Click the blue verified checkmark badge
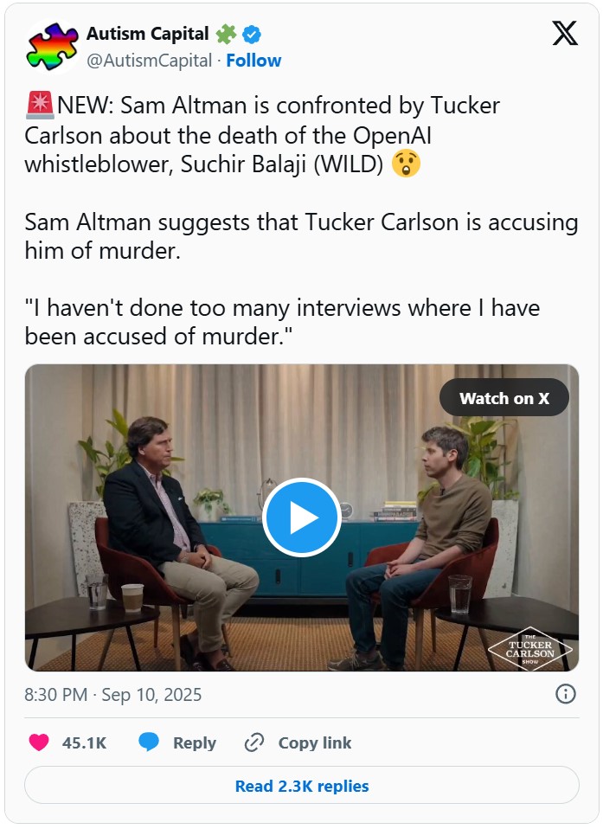 coord(252,35)
